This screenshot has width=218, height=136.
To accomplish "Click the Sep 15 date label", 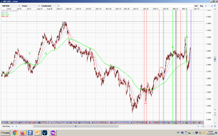I will click(x=59, y=9).
